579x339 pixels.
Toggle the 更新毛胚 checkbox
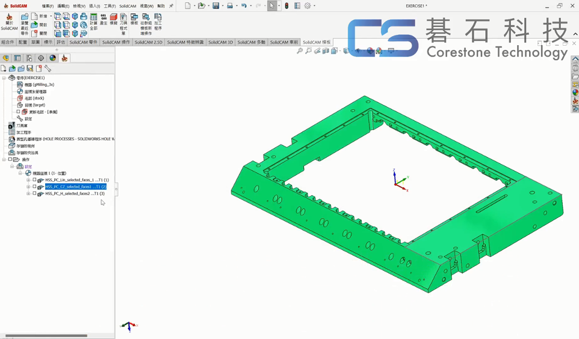(18, 112)
